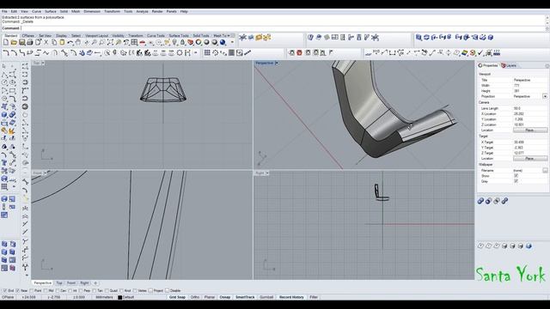Open the Top viewport title dropdown arrow
Image resolution: width=550 pixels, height=309 pixels.
coord(43,63)
